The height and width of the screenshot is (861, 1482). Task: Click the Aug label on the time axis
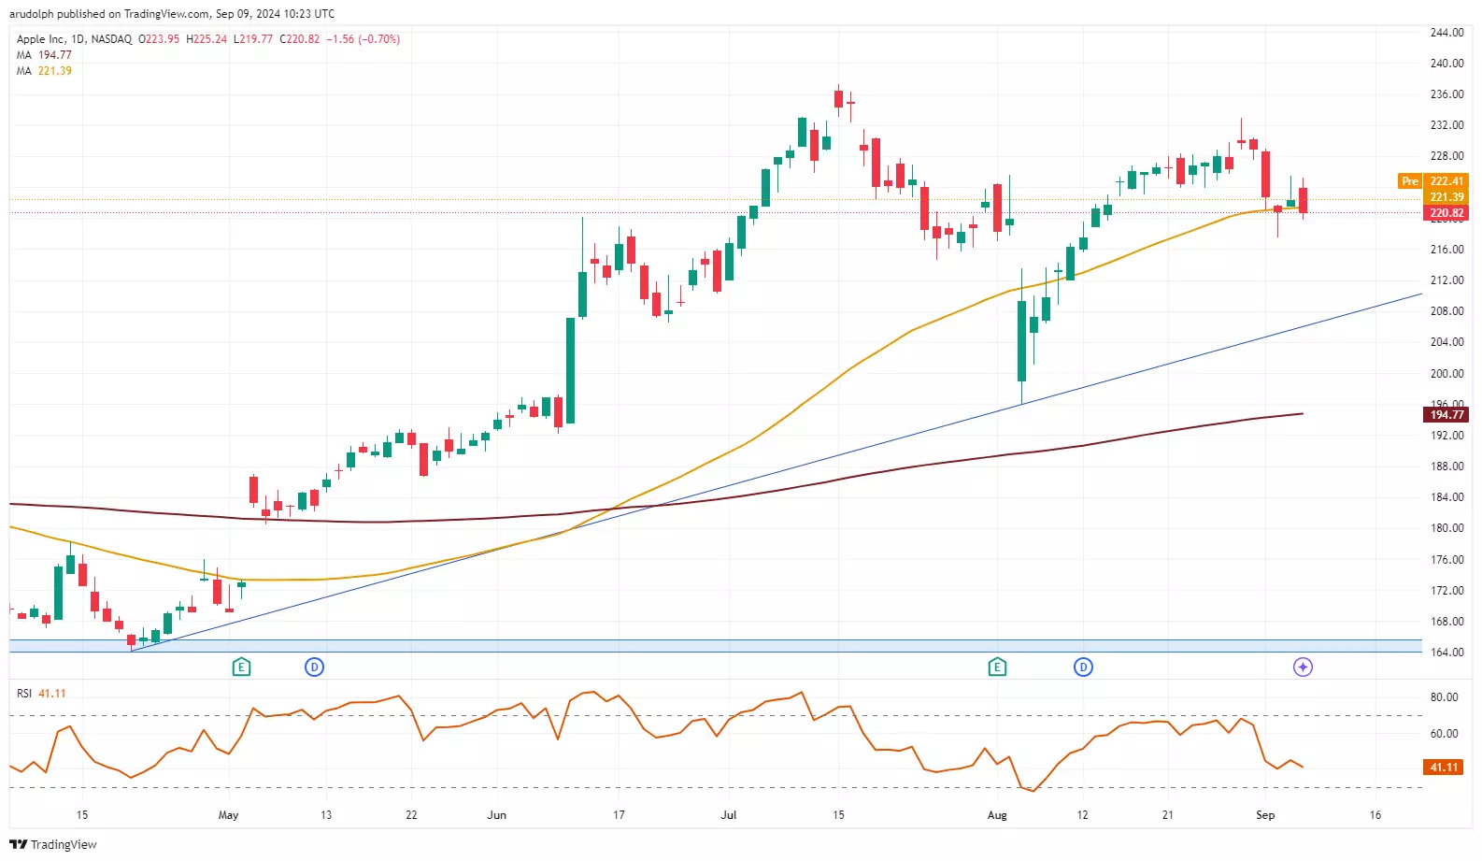coord(997,815)
